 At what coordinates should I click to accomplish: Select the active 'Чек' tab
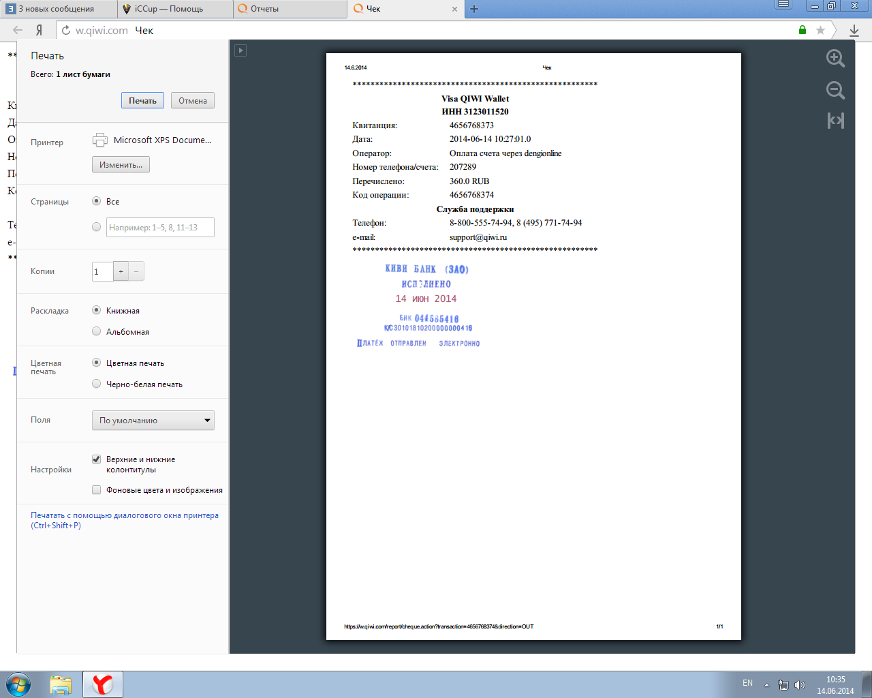(x=405, y=9)
